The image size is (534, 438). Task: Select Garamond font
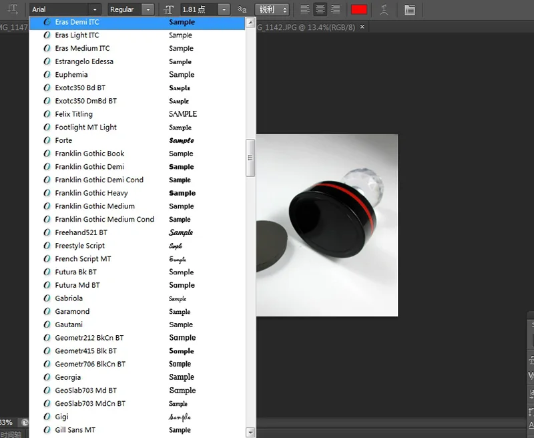pyautogui.click(x=137, y=312)
